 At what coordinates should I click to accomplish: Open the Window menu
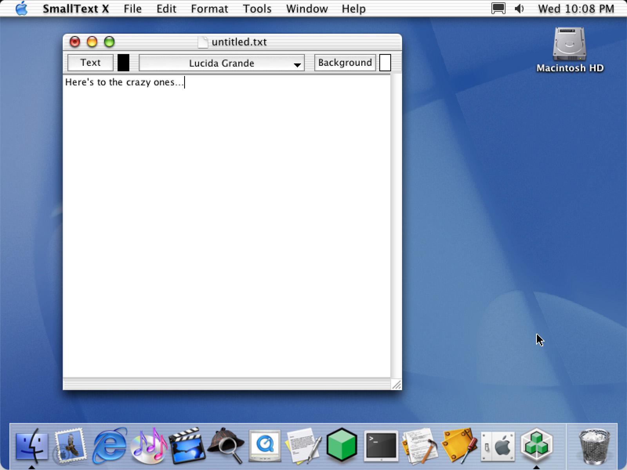coord(307,9)
